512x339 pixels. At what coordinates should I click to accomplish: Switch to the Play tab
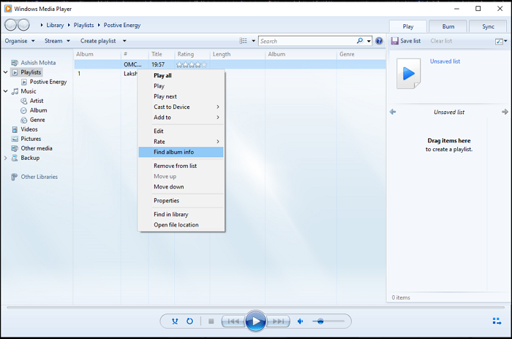click(408, 26)
